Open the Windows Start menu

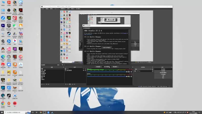pyautogui.click(x=2, y=112)
